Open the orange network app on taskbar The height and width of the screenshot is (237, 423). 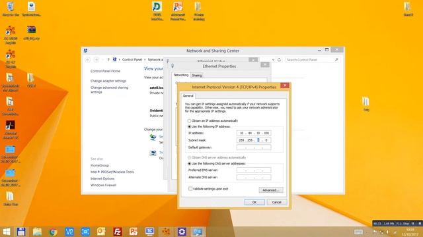(x=166, y=232)
